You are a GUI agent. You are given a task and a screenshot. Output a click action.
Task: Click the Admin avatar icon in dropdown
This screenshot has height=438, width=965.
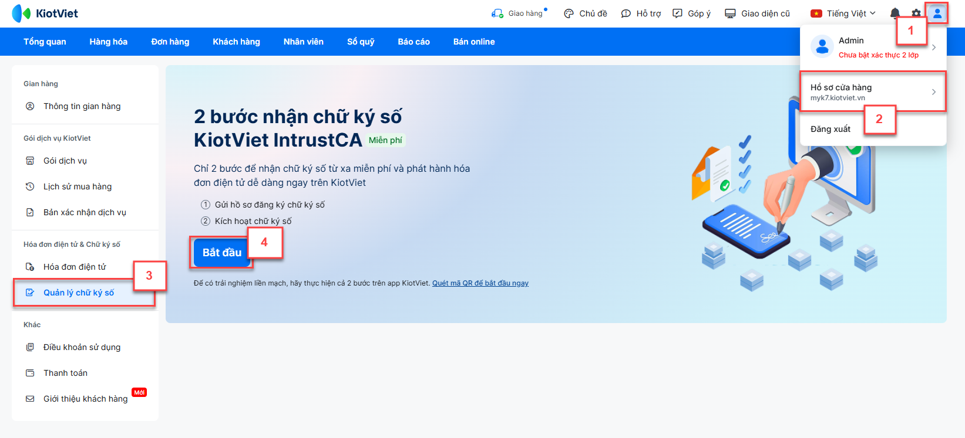coord(822,47)
